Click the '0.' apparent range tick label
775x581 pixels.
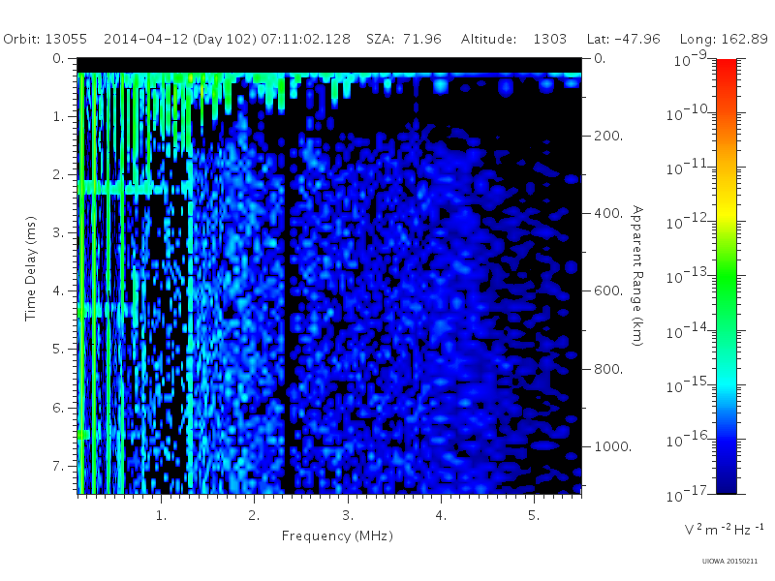click(x=600, y=59)
